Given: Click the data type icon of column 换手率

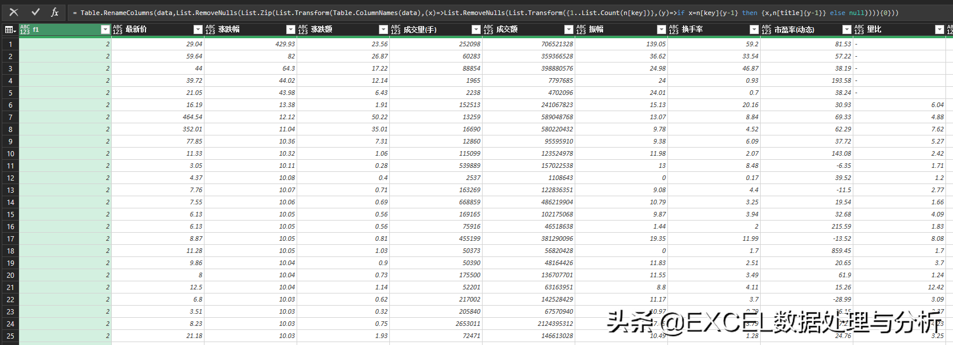Looking at the screenshot, I should click(x=674, y=30).
